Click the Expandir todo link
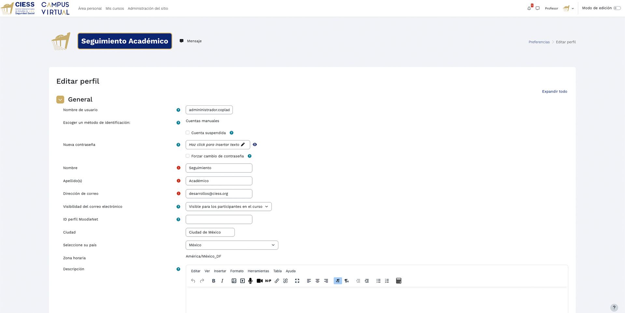This screenshot has height=313, width=625. 554,91
